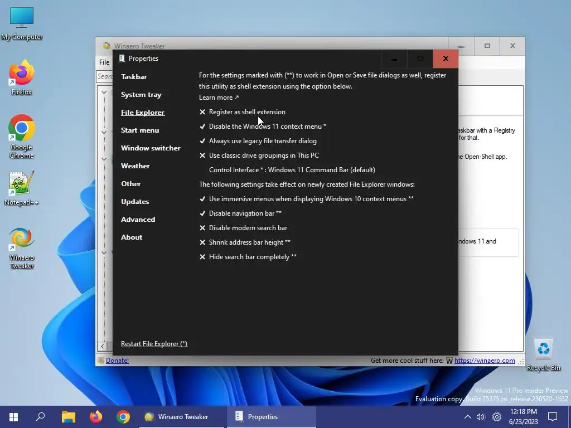This screenshot has height=428, width=571.
Task: Collapse second tree chevron in Winaero Tweaker
Action: click(x=104, y=132)
